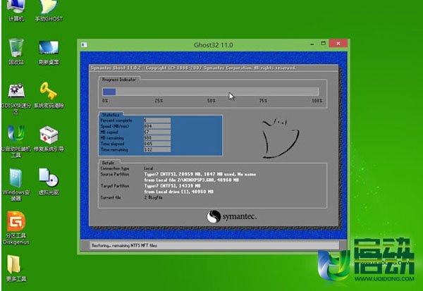Click the Progress Indicator group label
423x291 pixels.
[118, 80]
